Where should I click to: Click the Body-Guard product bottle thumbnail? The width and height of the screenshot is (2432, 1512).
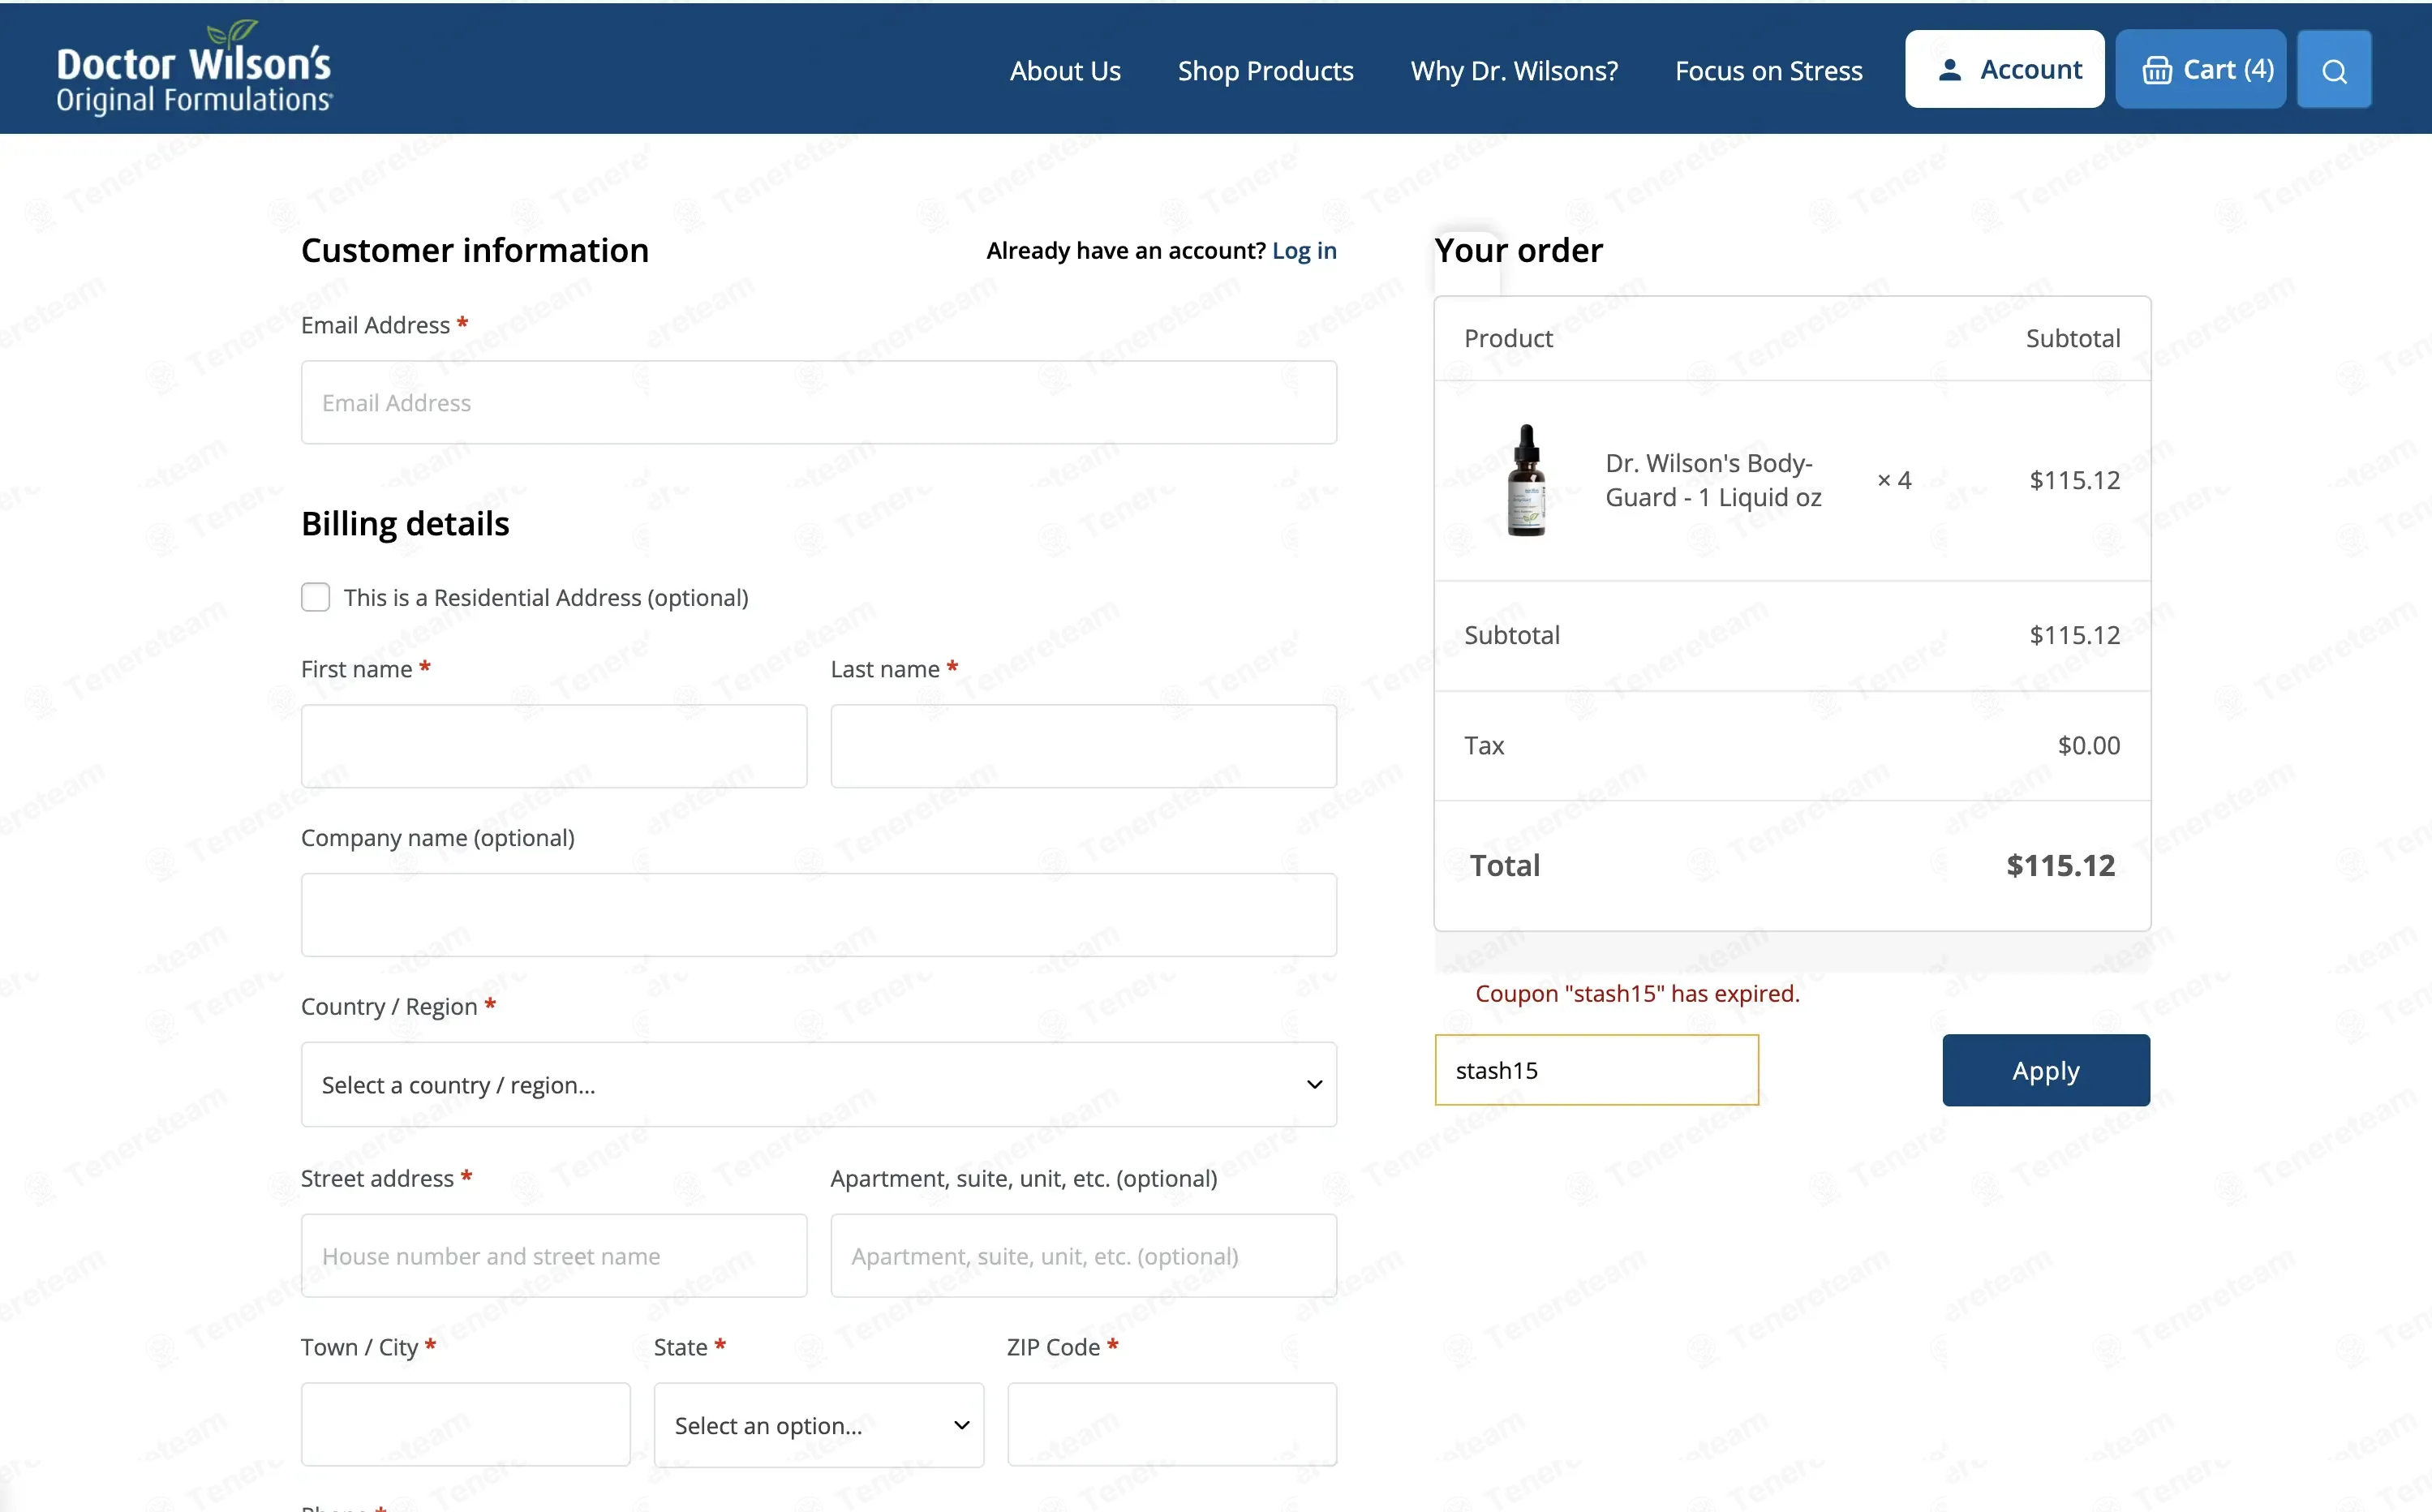coord(1526,480)
